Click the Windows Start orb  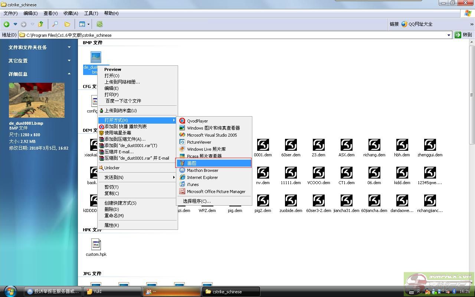[x=10, y=291]
